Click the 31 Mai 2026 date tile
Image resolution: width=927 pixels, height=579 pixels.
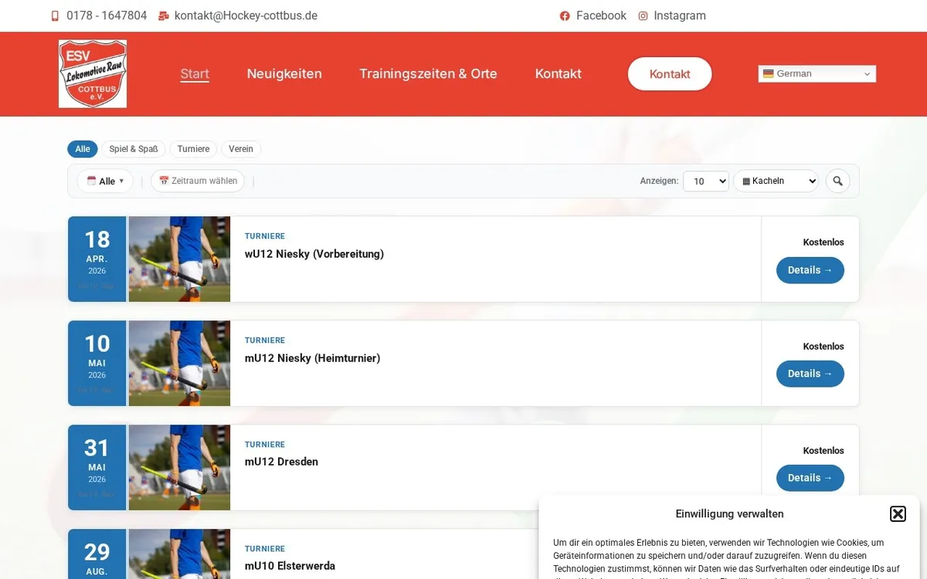click(97, 468)
